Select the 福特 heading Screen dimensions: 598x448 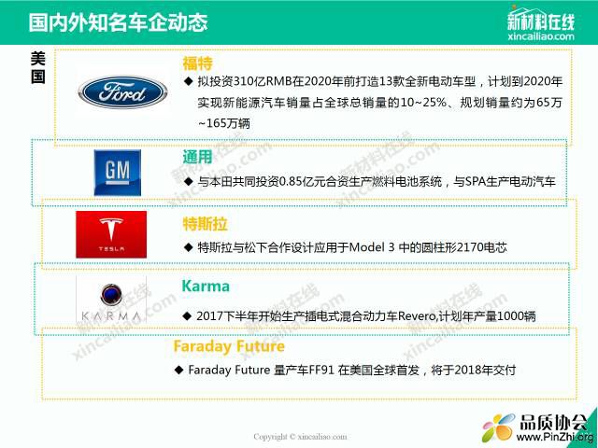coord(197,63)
